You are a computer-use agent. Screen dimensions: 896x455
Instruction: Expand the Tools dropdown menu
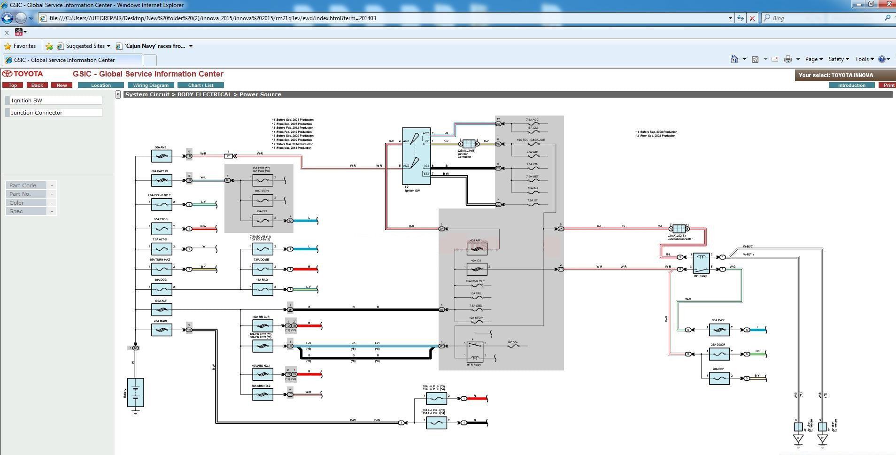[x=864, y=59]
